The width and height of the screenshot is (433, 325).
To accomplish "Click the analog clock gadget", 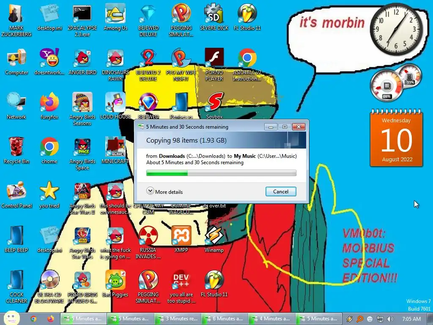I will pos(396,29).
